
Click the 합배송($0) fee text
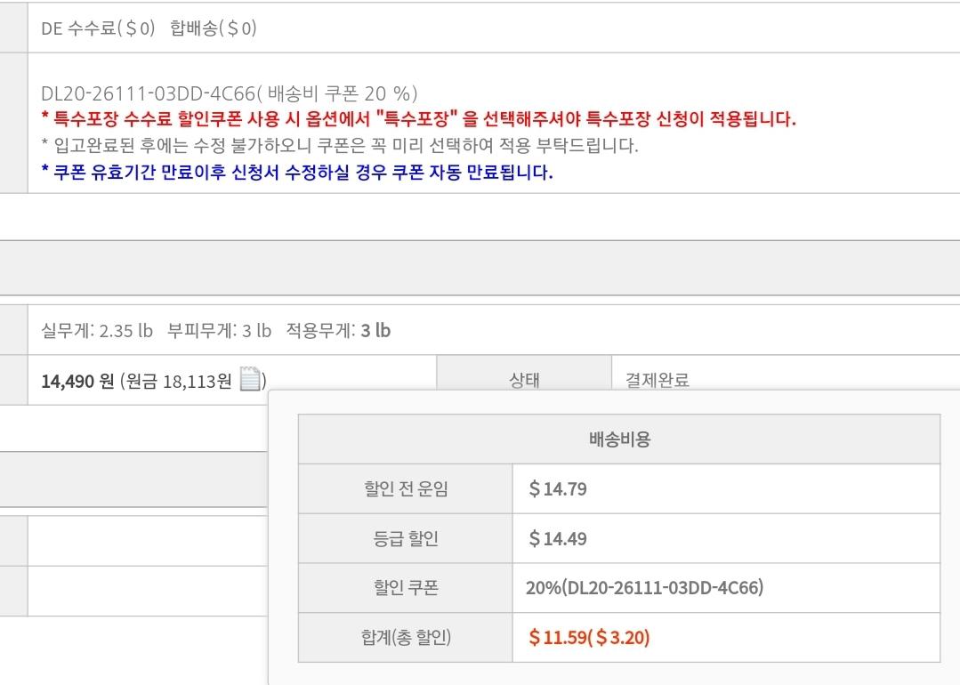pos(213,28)
